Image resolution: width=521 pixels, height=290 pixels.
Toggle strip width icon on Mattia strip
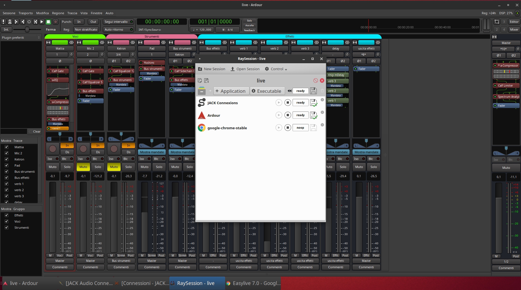point(48,42)
